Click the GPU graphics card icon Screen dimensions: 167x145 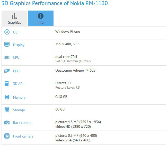coord(7,71)
